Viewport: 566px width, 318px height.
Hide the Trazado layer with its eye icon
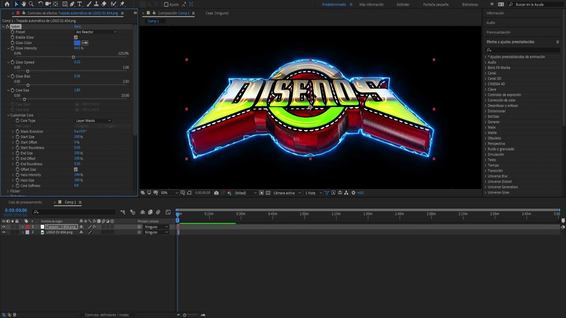pyautogui.click(x=4, y=227)
